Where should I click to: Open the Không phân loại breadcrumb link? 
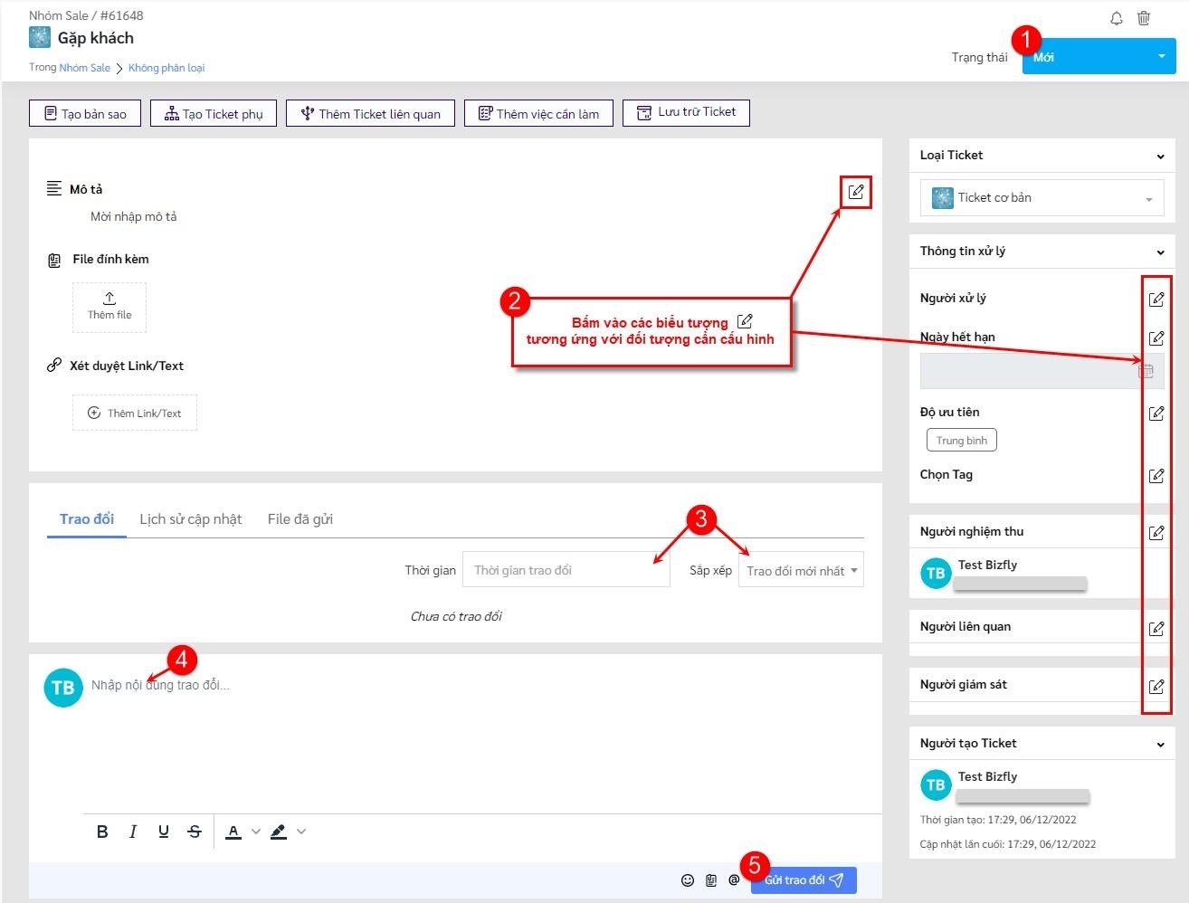(x=166, y=68)
